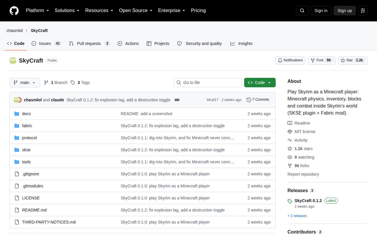Focus the Go to file field
Viewport: 377px width, 235px height.
coord(208,83)
